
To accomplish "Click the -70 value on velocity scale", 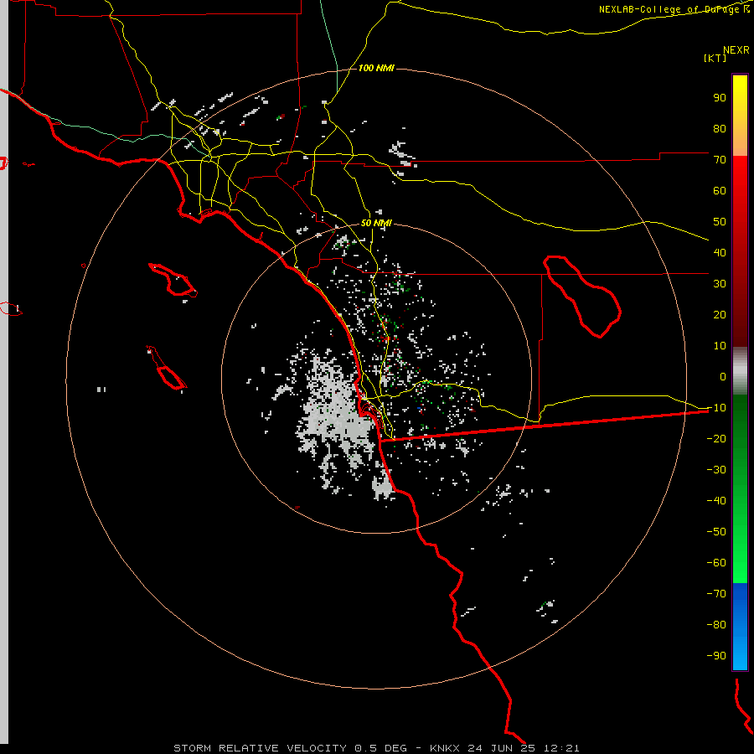I will click(716, 594).
